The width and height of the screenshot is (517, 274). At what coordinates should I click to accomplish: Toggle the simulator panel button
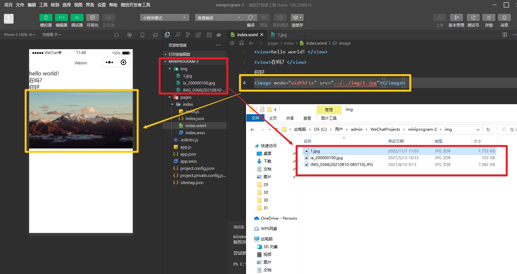point(46,17)
